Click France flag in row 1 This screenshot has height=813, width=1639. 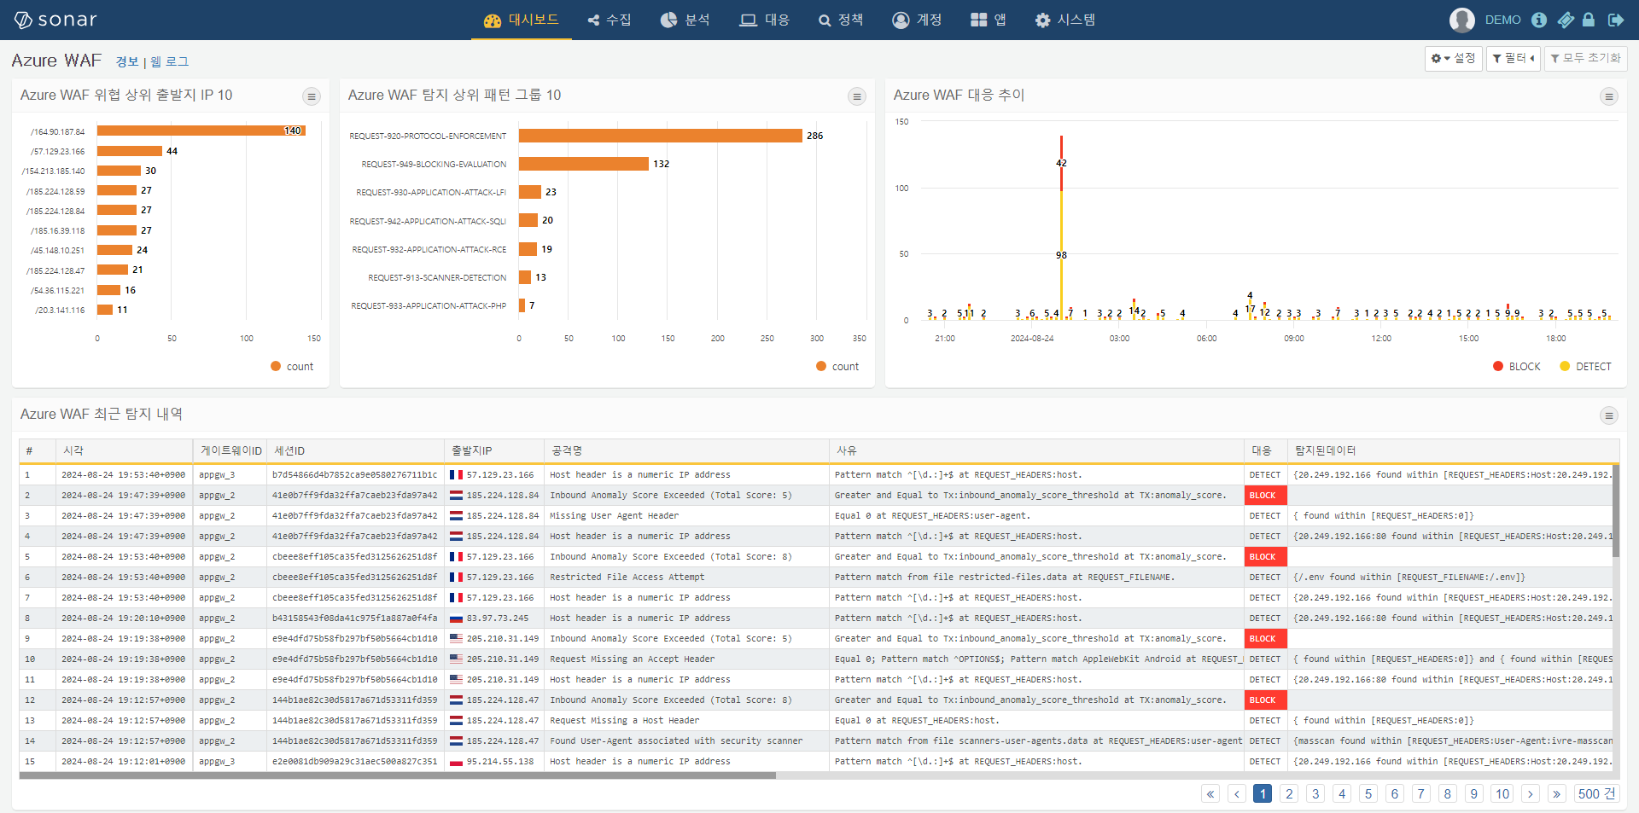(x=456, y=475)
